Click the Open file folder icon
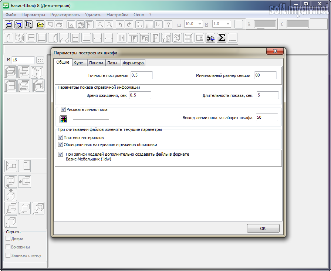The width and height of the screenshot is (331, 271). click(40, 24)
